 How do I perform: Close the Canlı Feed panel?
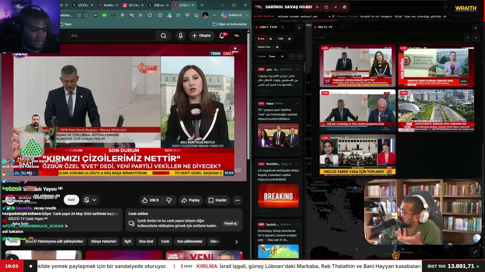(299, 28)
